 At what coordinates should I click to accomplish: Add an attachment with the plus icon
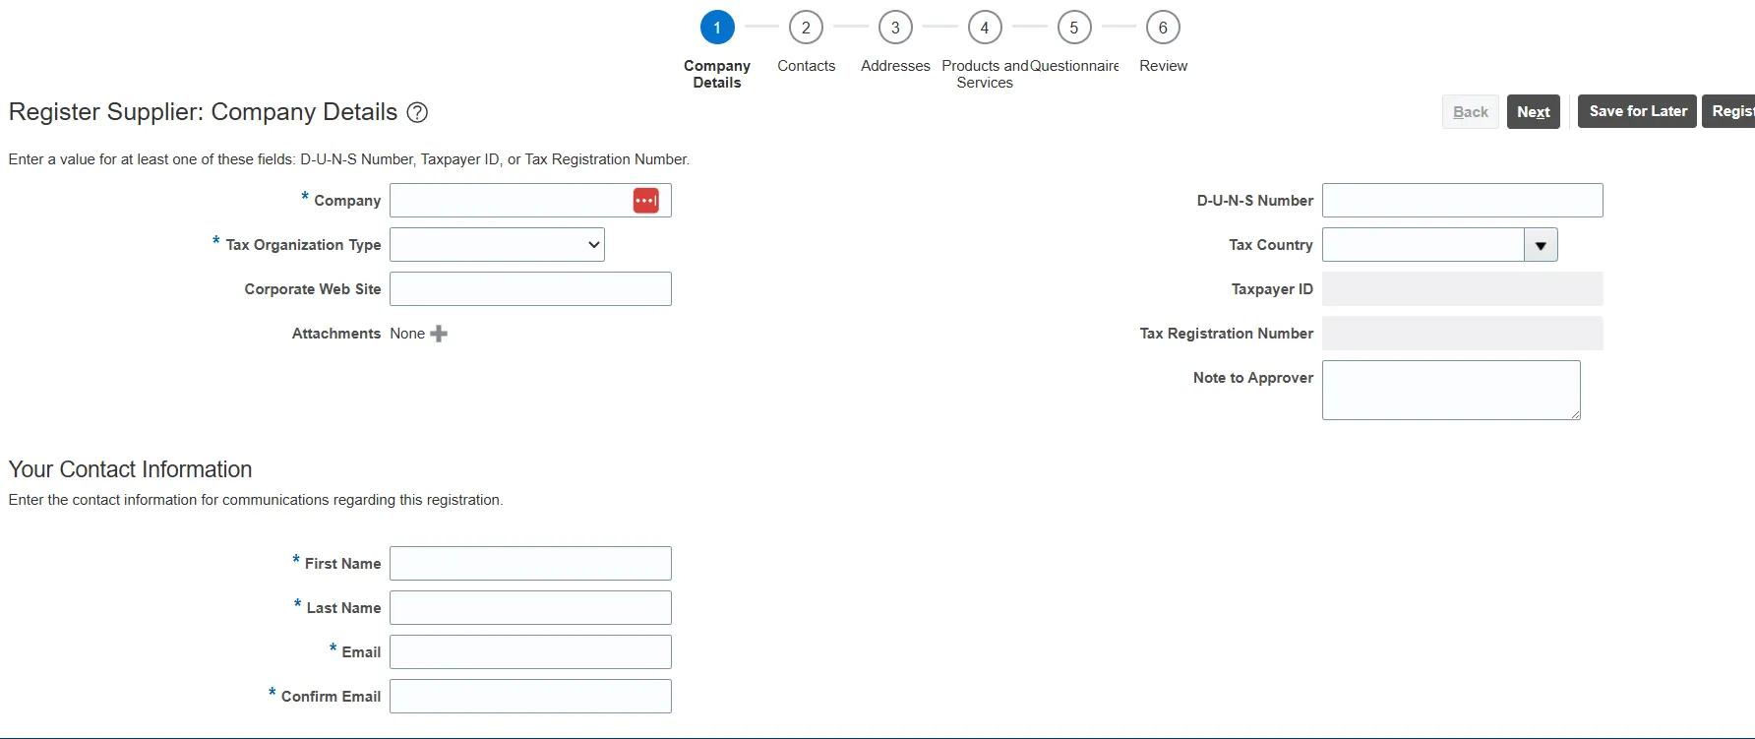click(x=439, y=334)
